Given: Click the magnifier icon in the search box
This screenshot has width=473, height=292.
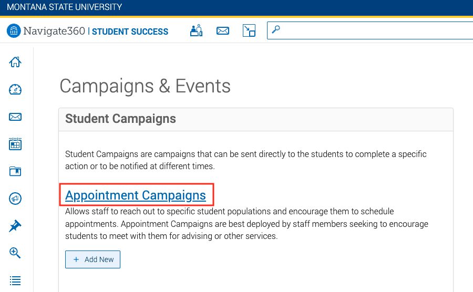Looking at the screenshot, I should [276, 29].
